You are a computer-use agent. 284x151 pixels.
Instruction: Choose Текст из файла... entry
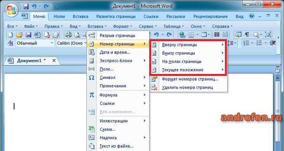click(118, 146)
